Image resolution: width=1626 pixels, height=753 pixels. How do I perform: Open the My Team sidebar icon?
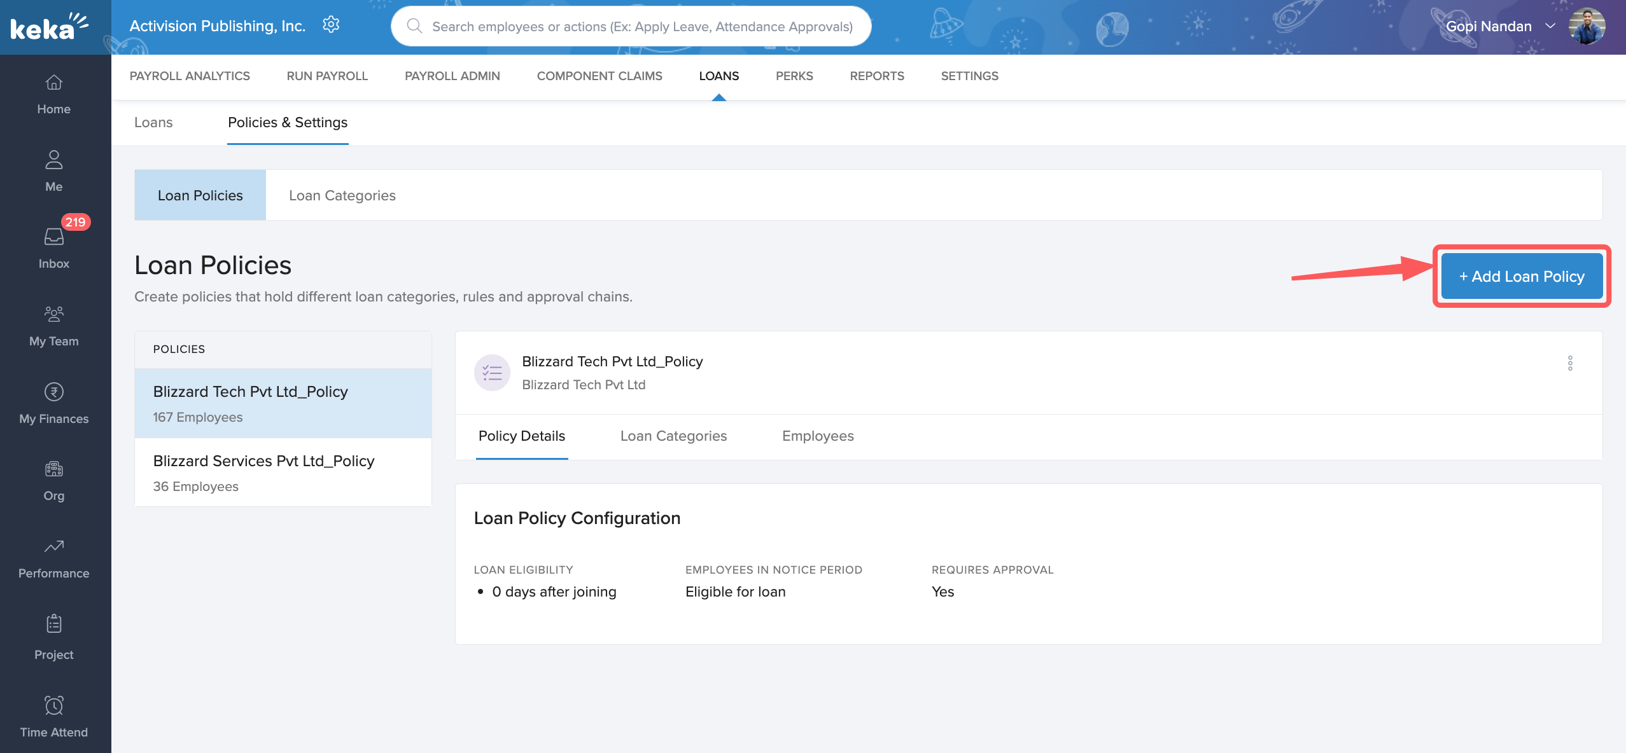click(54, 314)
